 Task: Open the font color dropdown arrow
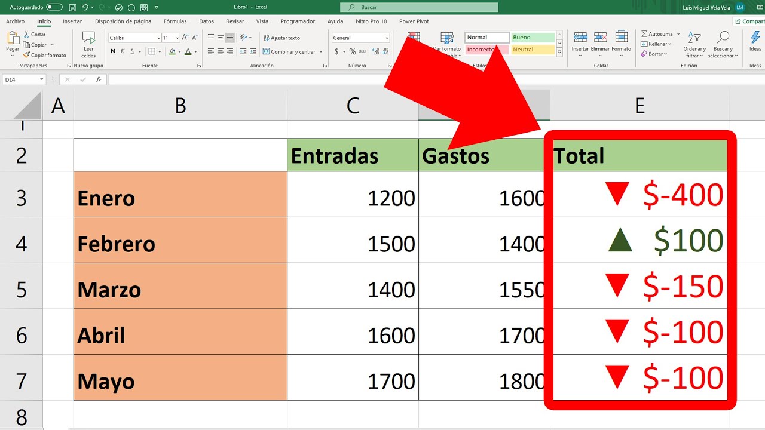click(196, 51)
